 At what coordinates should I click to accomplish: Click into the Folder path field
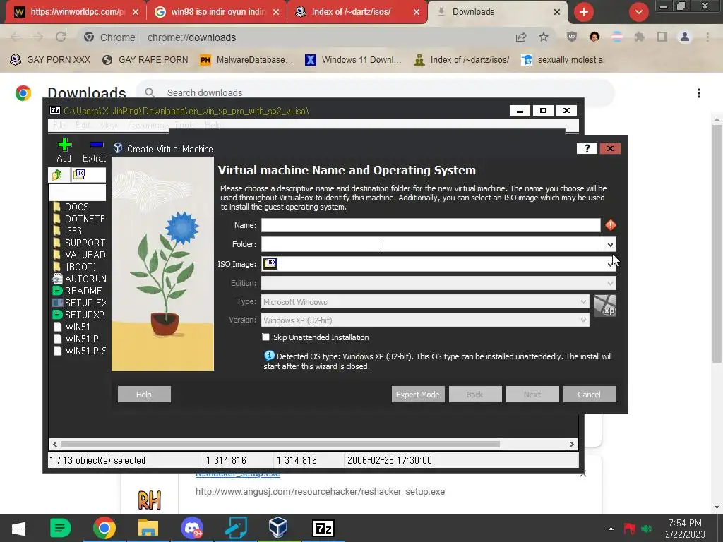[x=433, y=245]
